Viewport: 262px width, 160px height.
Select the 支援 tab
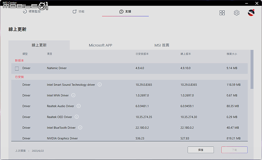(125, 11)
